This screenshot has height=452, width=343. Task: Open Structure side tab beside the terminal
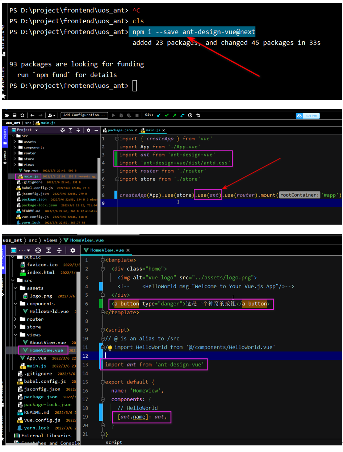[x=3, y=40]
